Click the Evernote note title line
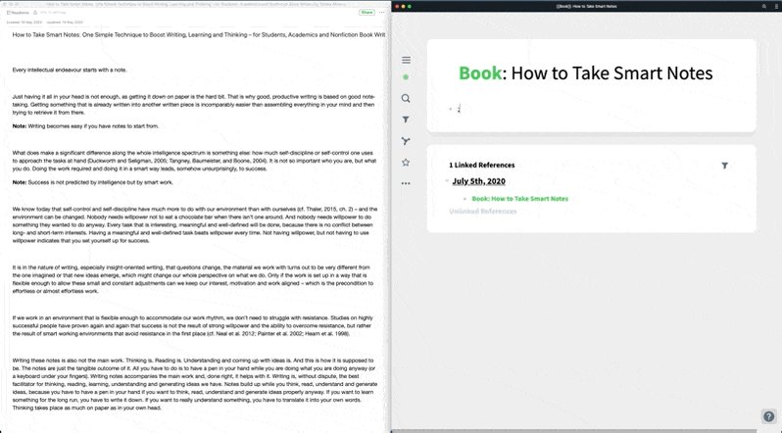Screen dimensions: 782x433 pos(199,35)
